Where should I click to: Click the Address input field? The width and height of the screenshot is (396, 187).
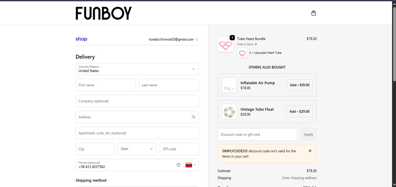[137, 117]
